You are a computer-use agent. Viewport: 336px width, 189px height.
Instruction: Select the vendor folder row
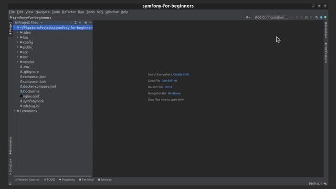[53, 62]
